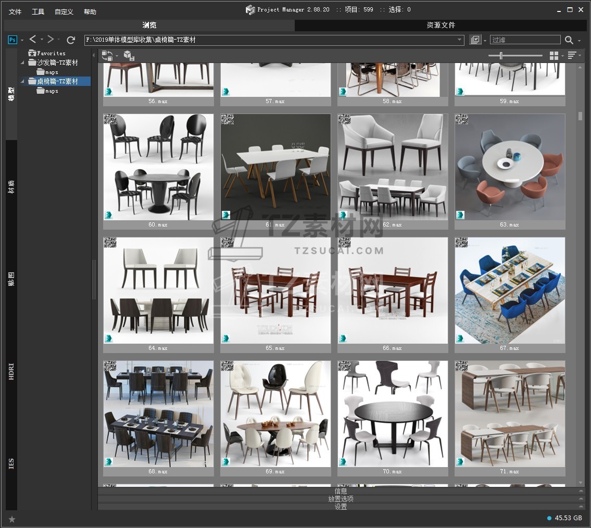Image resolution: width=591 pixels, height=528 pixels.
Task: Click the search magnifier icon
Action: coord(569,40)
